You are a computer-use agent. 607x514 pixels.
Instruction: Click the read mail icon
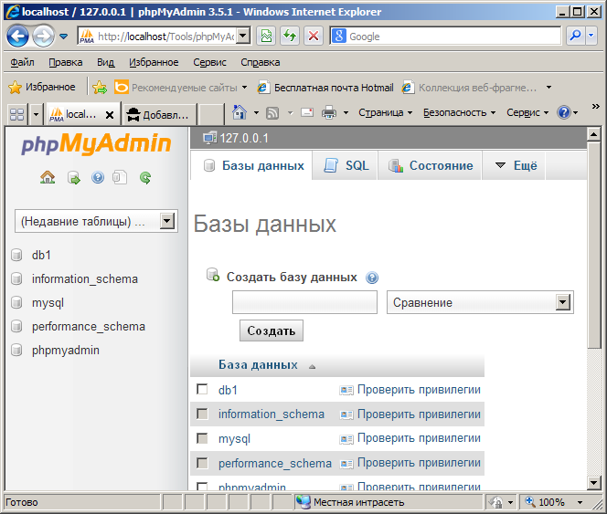[307, 113]
